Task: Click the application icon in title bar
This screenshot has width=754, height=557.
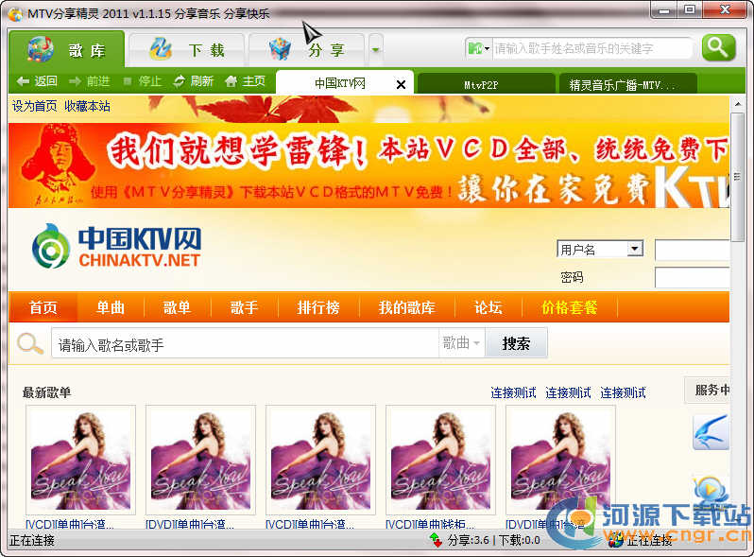Action: click(15, 13)
